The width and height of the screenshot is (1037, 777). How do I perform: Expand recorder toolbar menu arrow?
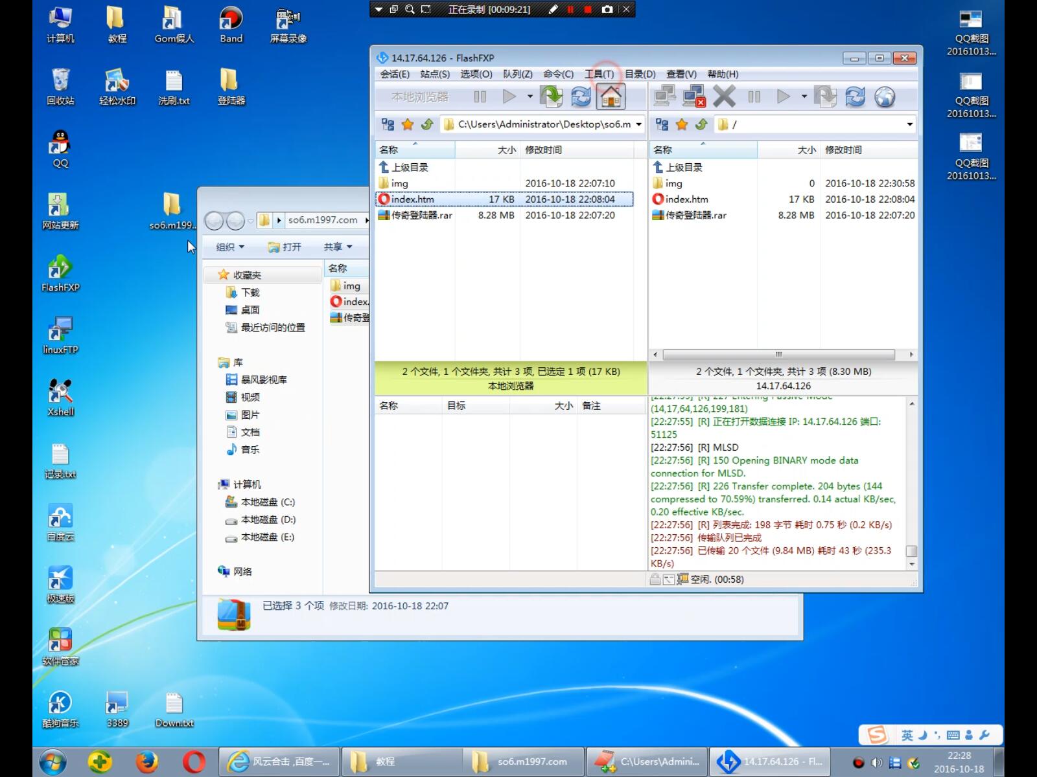pos(379,9)
